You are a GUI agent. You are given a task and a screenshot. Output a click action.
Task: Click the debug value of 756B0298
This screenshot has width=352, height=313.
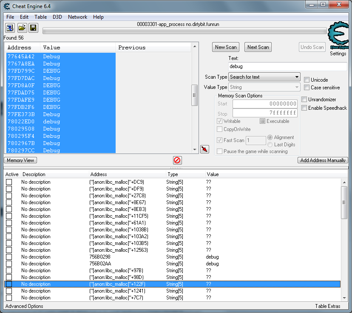212,256
